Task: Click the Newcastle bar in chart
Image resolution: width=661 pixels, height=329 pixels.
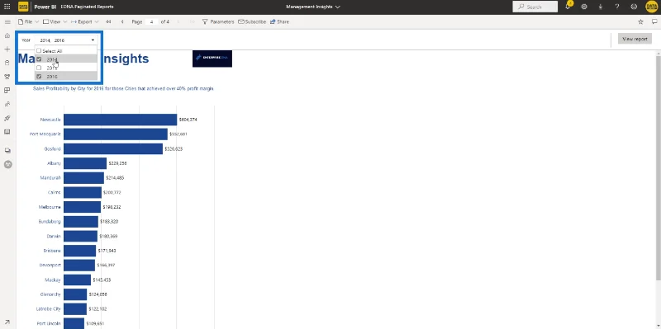Action: tap(120, 120)
